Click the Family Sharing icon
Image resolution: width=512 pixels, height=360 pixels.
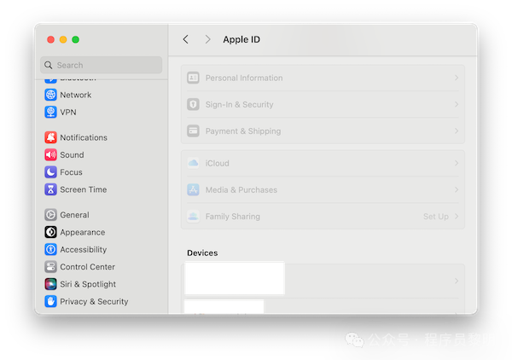pyautogui.click(x=193, y=217)
